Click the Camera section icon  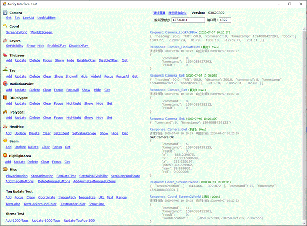(x=5, y=13)
